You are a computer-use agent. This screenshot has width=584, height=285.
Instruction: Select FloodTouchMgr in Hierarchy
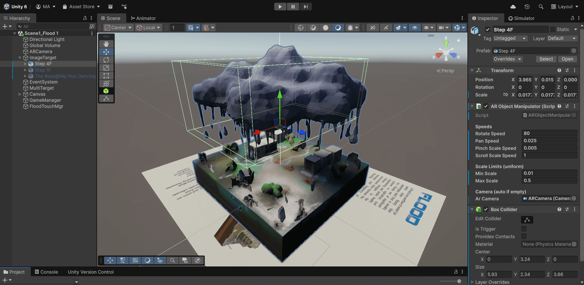coord(46,106)
